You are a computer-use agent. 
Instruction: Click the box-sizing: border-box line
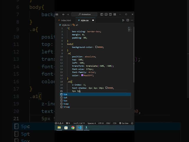pyautogui.click(x=87, y=32)
